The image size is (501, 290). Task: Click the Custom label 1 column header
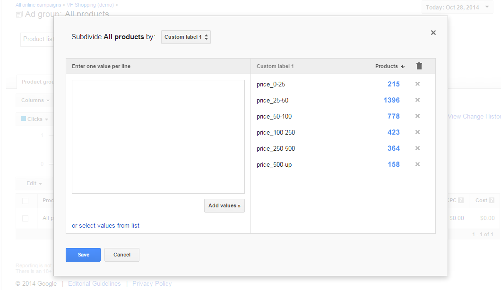275,66
